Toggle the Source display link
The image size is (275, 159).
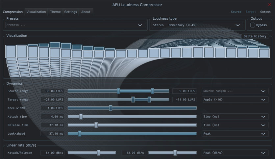(x=236, y=12)
